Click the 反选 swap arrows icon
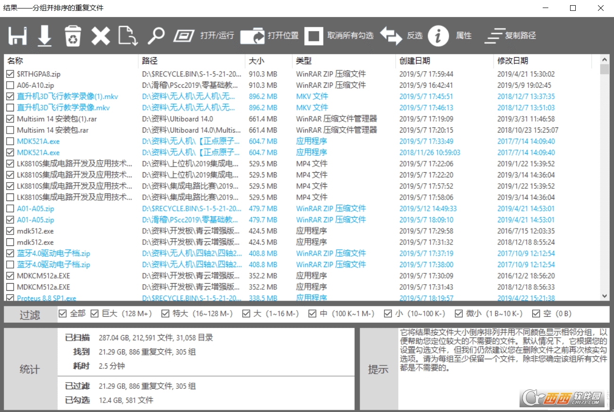Screen dimensions: 614x412 pyautogui.click(x=391, y=36)
